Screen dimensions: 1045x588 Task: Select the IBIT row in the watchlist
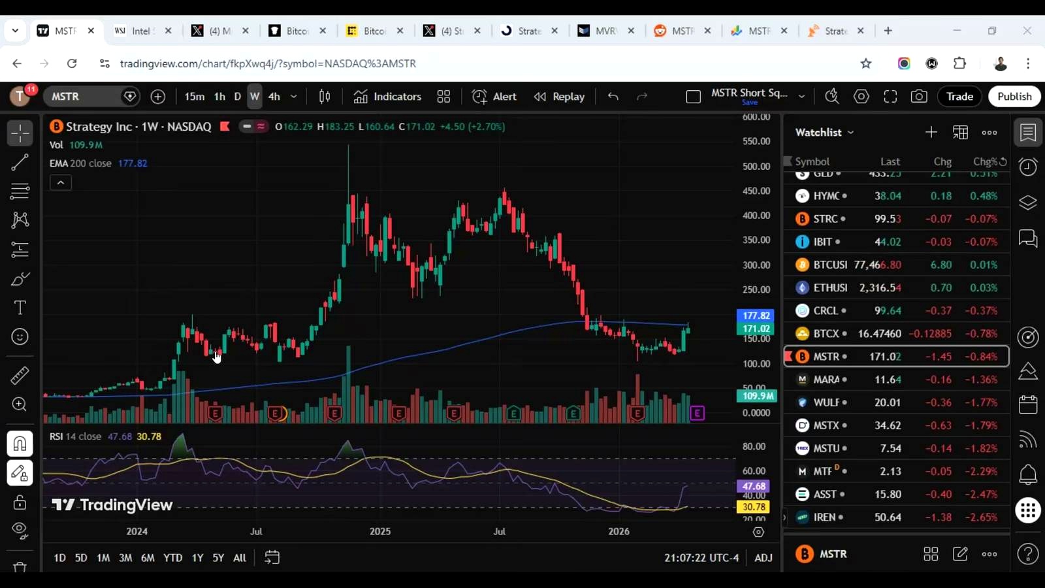pyautogui.click(x=896, y=242)
